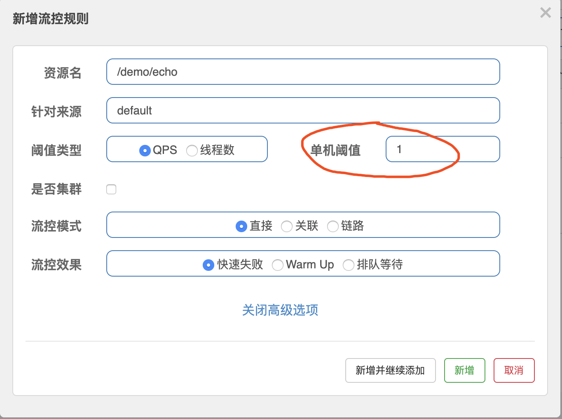Select the 线程数 threshold type option
The height and width of the screenshot is (419, 562).
(x=192, y=150)
